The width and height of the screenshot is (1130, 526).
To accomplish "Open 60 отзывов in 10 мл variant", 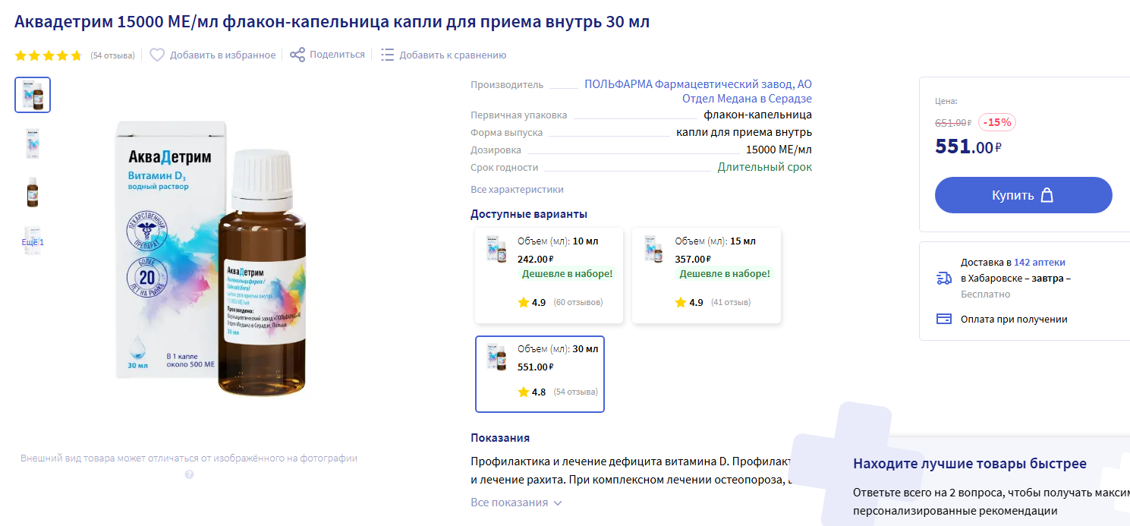I will point(578,303).
